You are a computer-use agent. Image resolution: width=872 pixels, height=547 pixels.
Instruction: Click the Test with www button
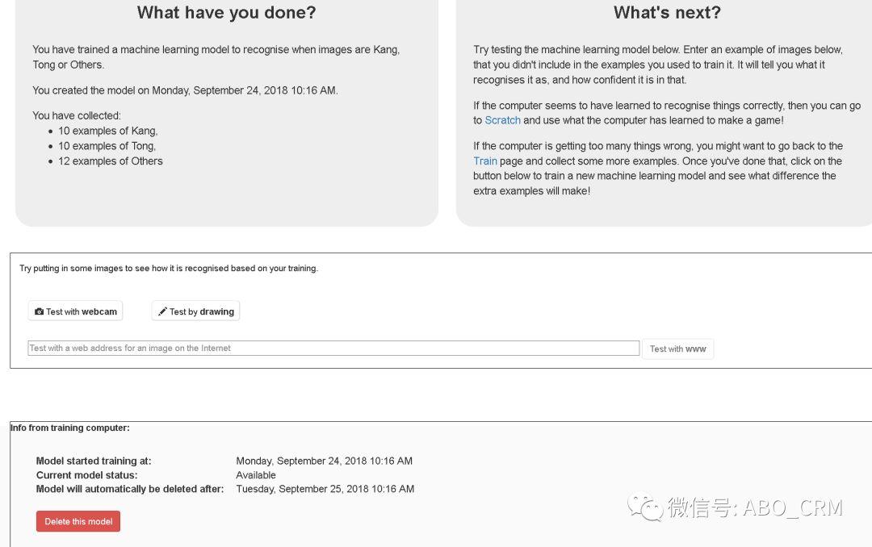click(x=677, y=349)
